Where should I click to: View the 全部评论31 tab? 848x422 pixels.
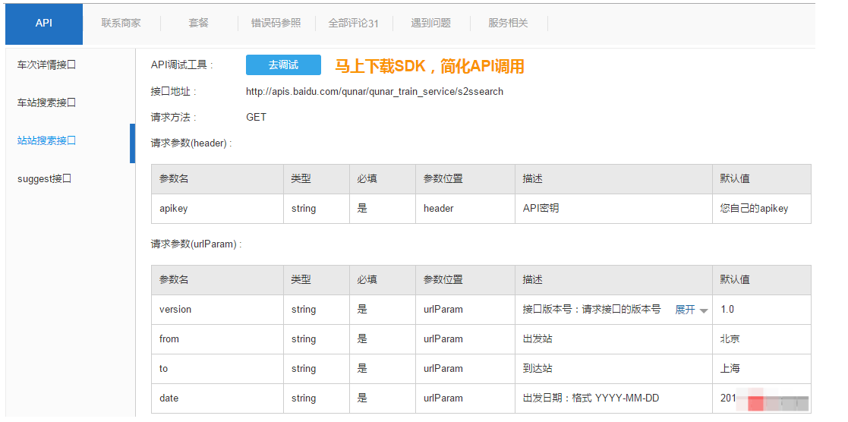coord(353,24)
